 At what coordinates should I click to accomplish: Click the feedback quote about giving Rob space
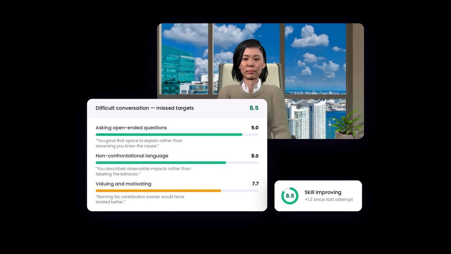pos(139,143)
